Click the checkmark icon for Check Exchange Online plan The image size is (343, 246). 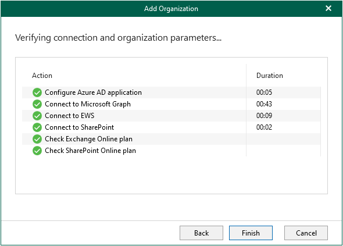point(37,139)
